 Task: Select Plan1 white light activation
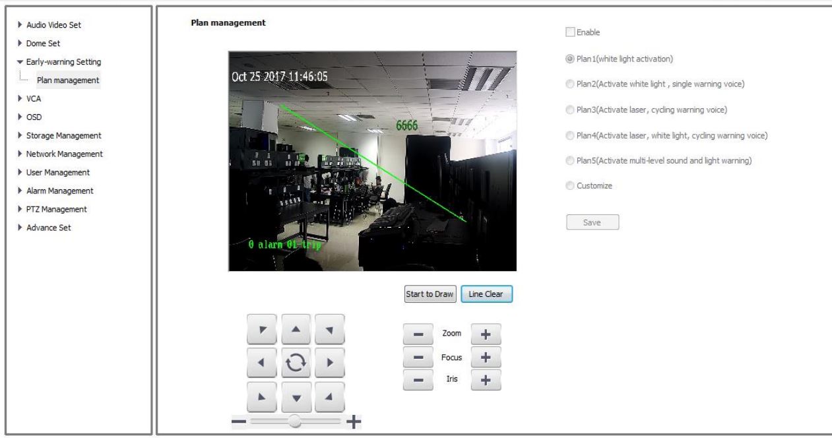pos(570,59)
